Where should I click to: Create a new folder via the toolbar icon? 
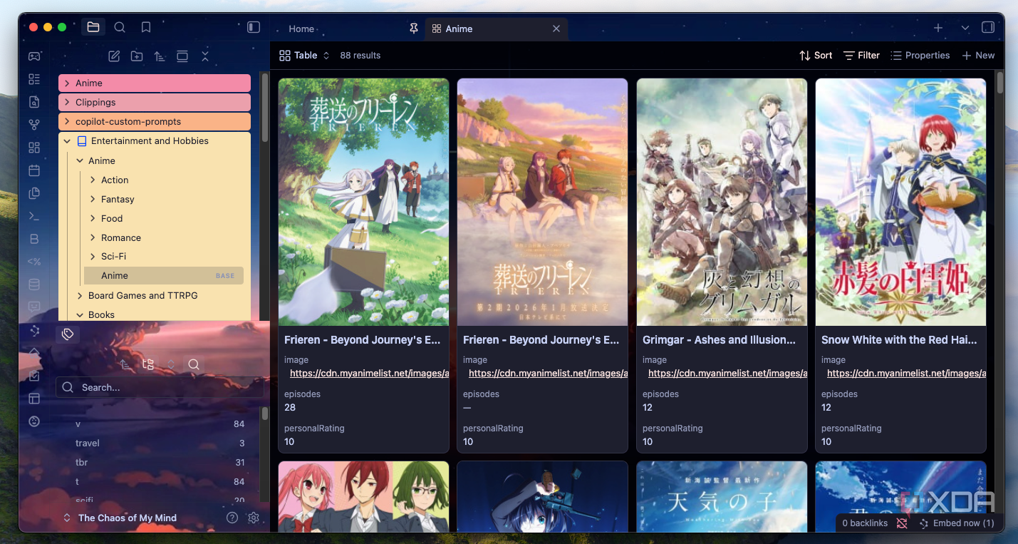click(137, 56)
